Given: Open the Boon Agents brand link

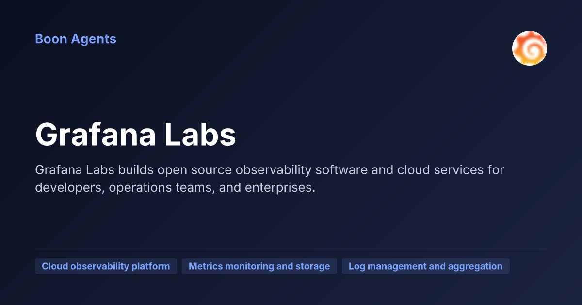Looking at the screenshot, I should pos(76,39).
